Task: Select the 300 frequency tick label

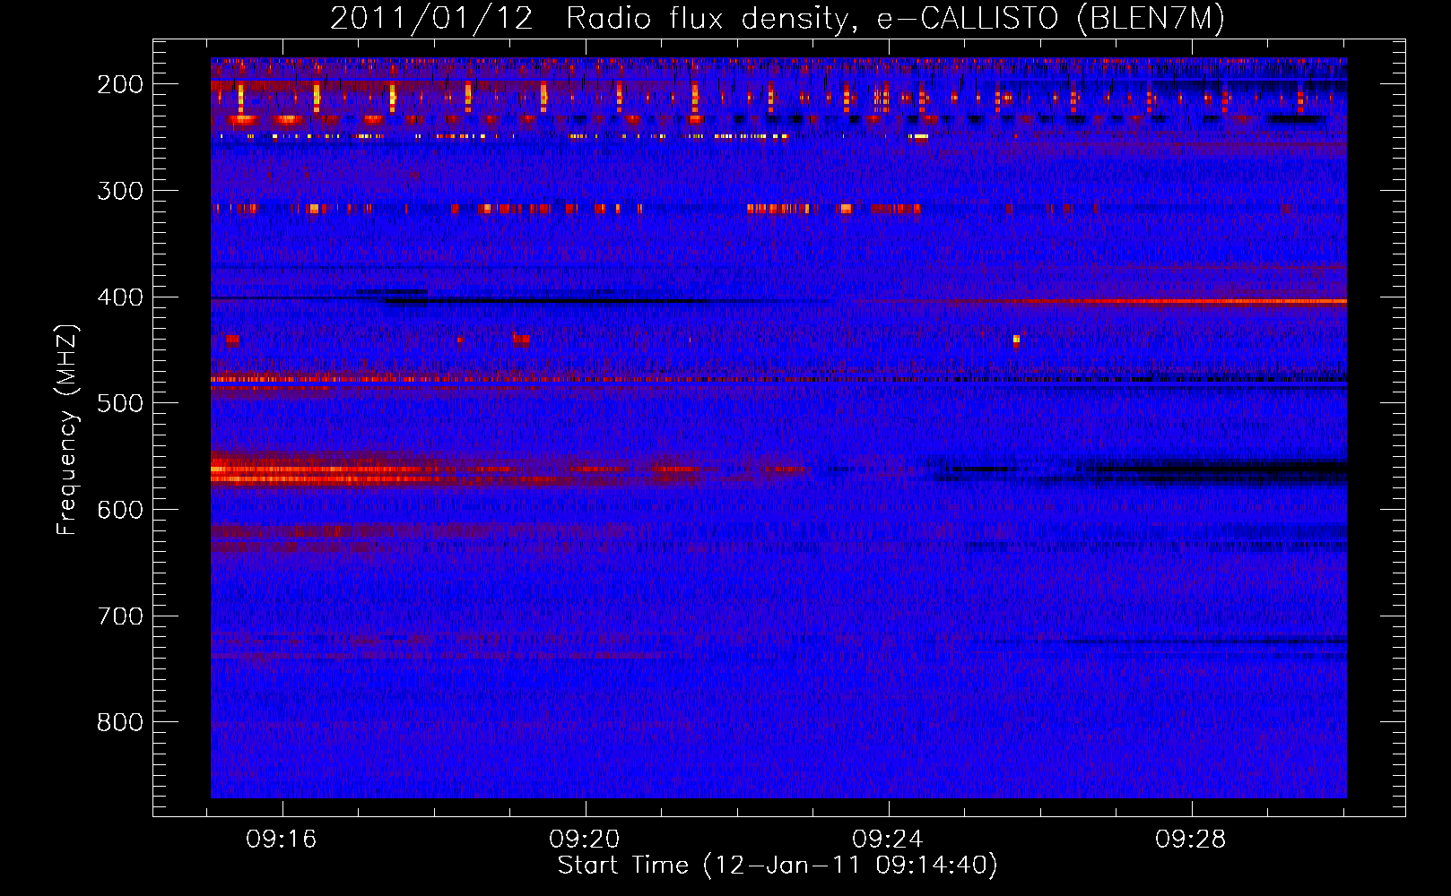Action: tap(119, 191)
